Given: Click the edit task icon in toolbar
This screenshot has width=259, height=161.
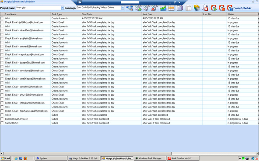Looking at the screenshot, I should [147, 8].
